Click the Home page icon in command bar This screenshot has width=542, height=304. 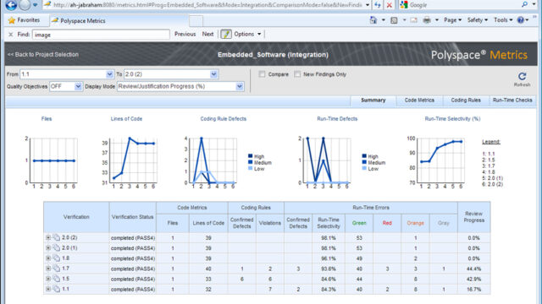pyautogui.click(x=373, y=20)
